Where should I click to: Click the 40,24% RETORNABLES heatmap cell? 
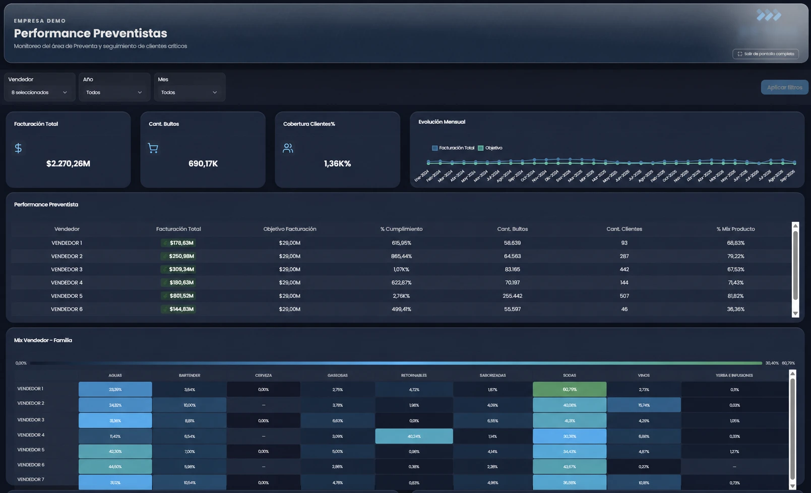click(x=414, y=436)
